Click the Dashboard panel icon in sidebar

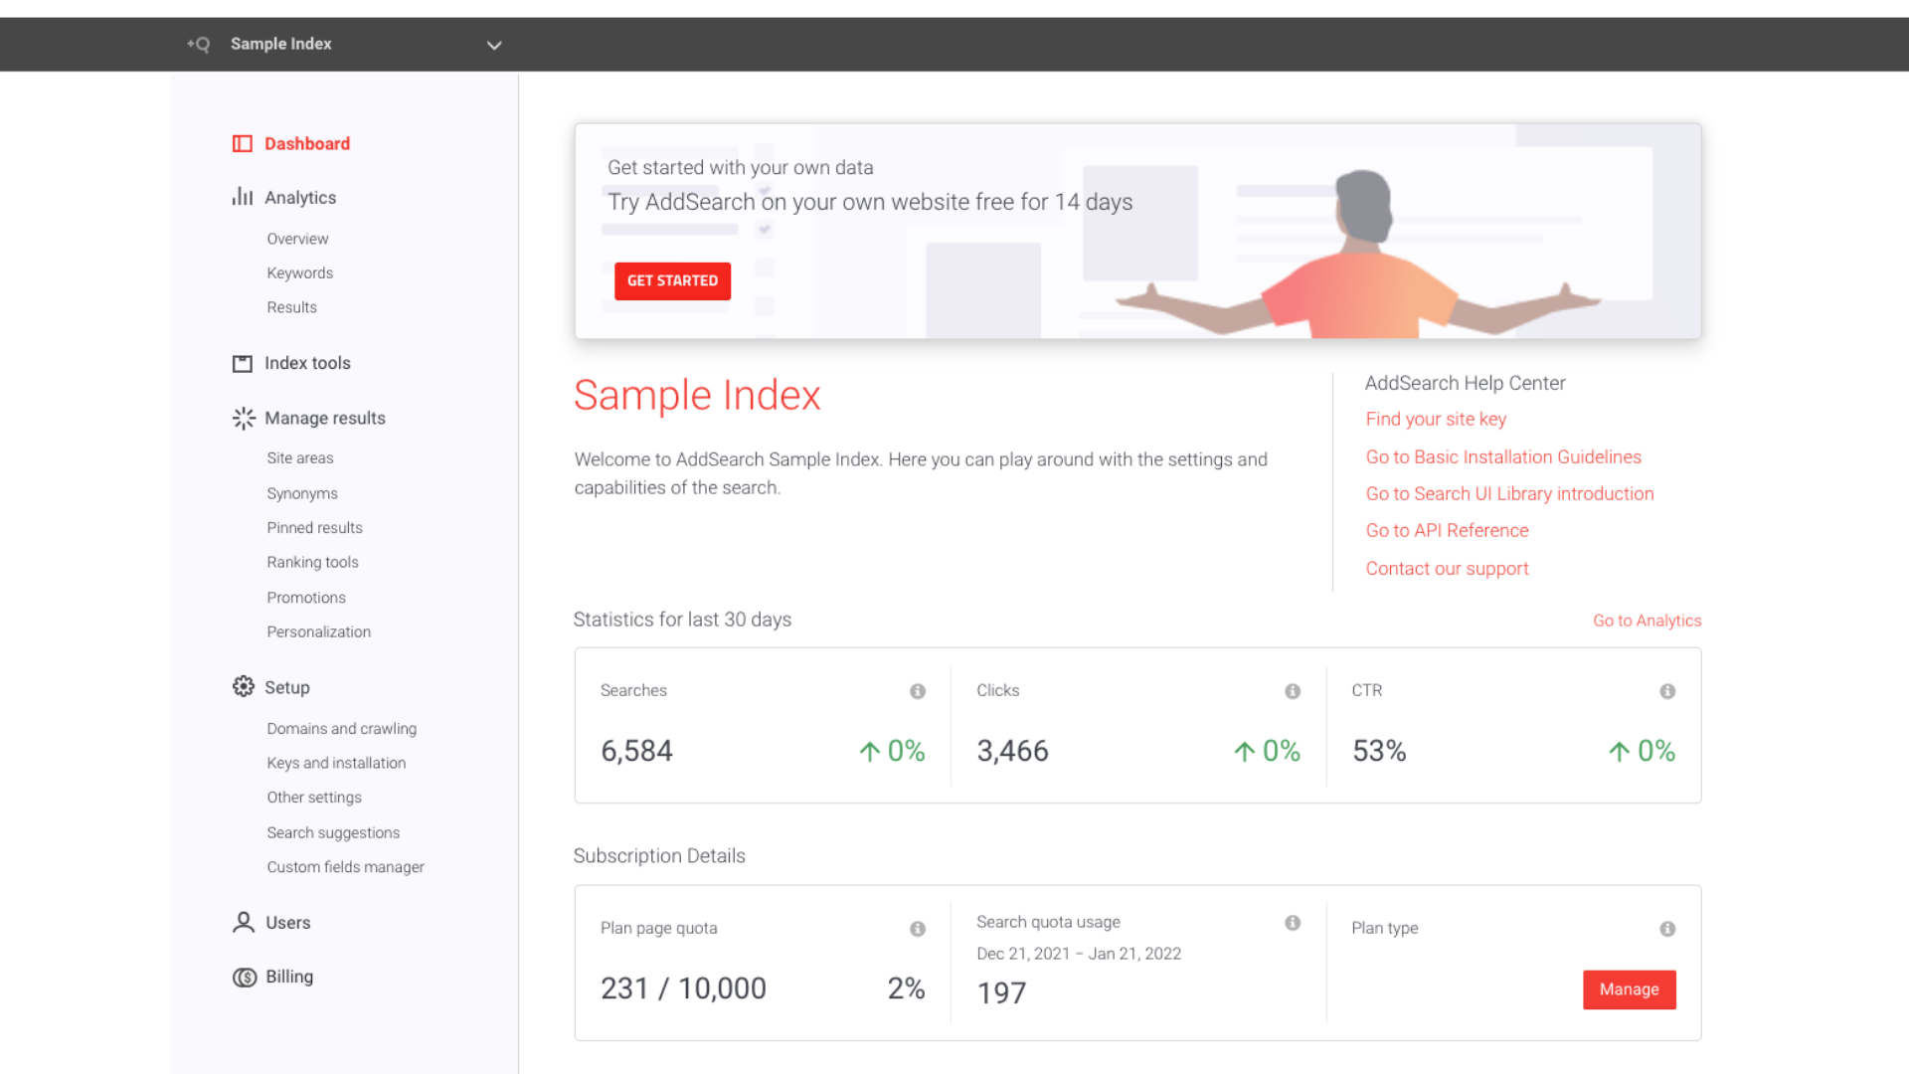(242, 144)
